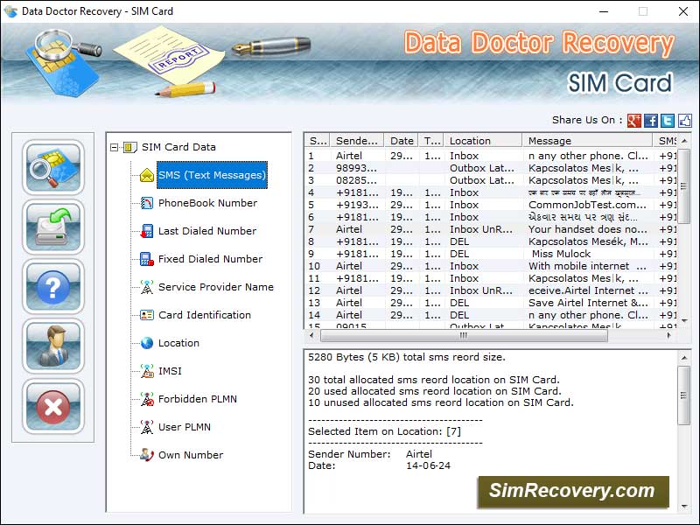Click the details pane scroll up arrow
The image size is (700, 525).
tap(683, 358)
